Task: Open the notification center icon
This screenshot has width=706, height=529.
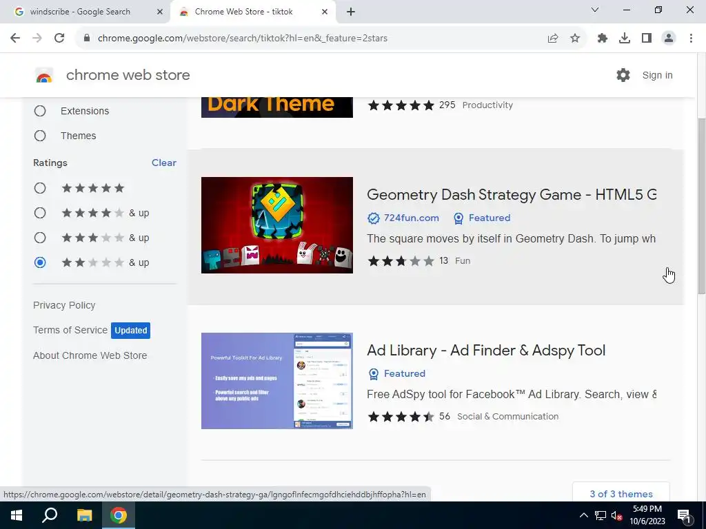Action: tap(685, 515)
